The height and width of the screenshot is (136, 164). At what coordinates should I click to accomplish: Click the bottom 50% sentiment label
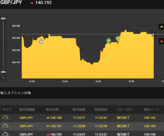click(x=3, y=72)
